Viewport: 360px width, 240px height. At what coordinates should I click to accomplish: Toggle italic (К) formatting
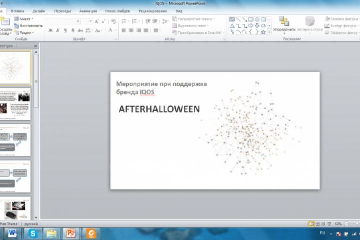58,30
